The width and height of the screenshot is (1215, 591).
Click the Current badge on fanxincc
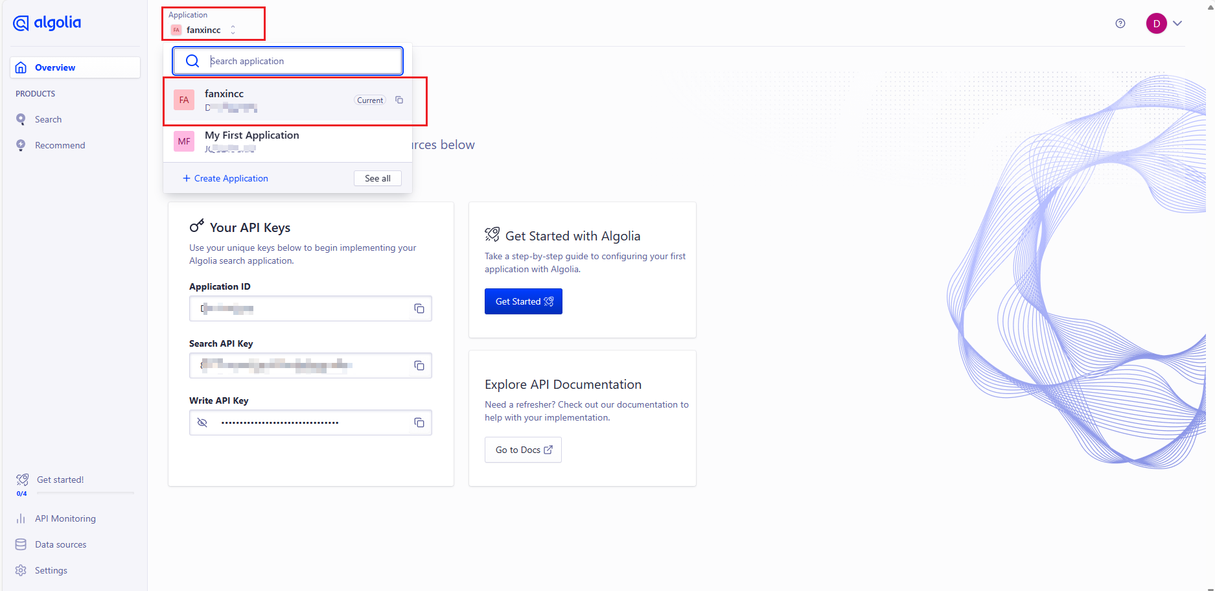(x=370, y=100)
